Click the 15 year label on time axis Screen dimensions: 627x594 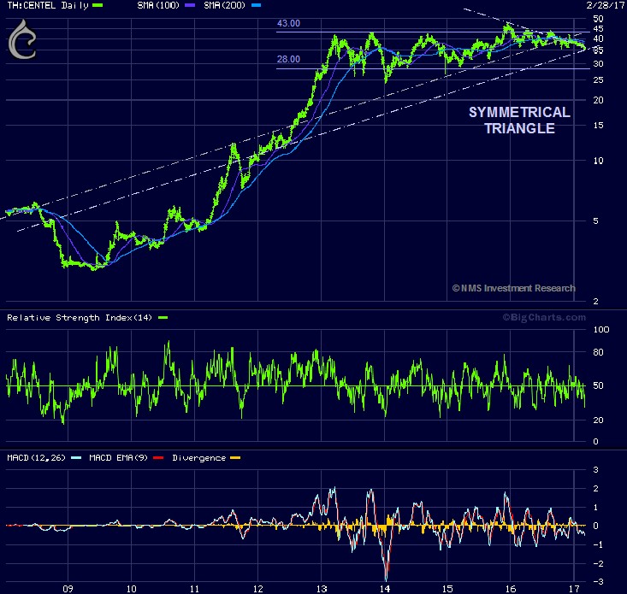click(x=447, y=588)
